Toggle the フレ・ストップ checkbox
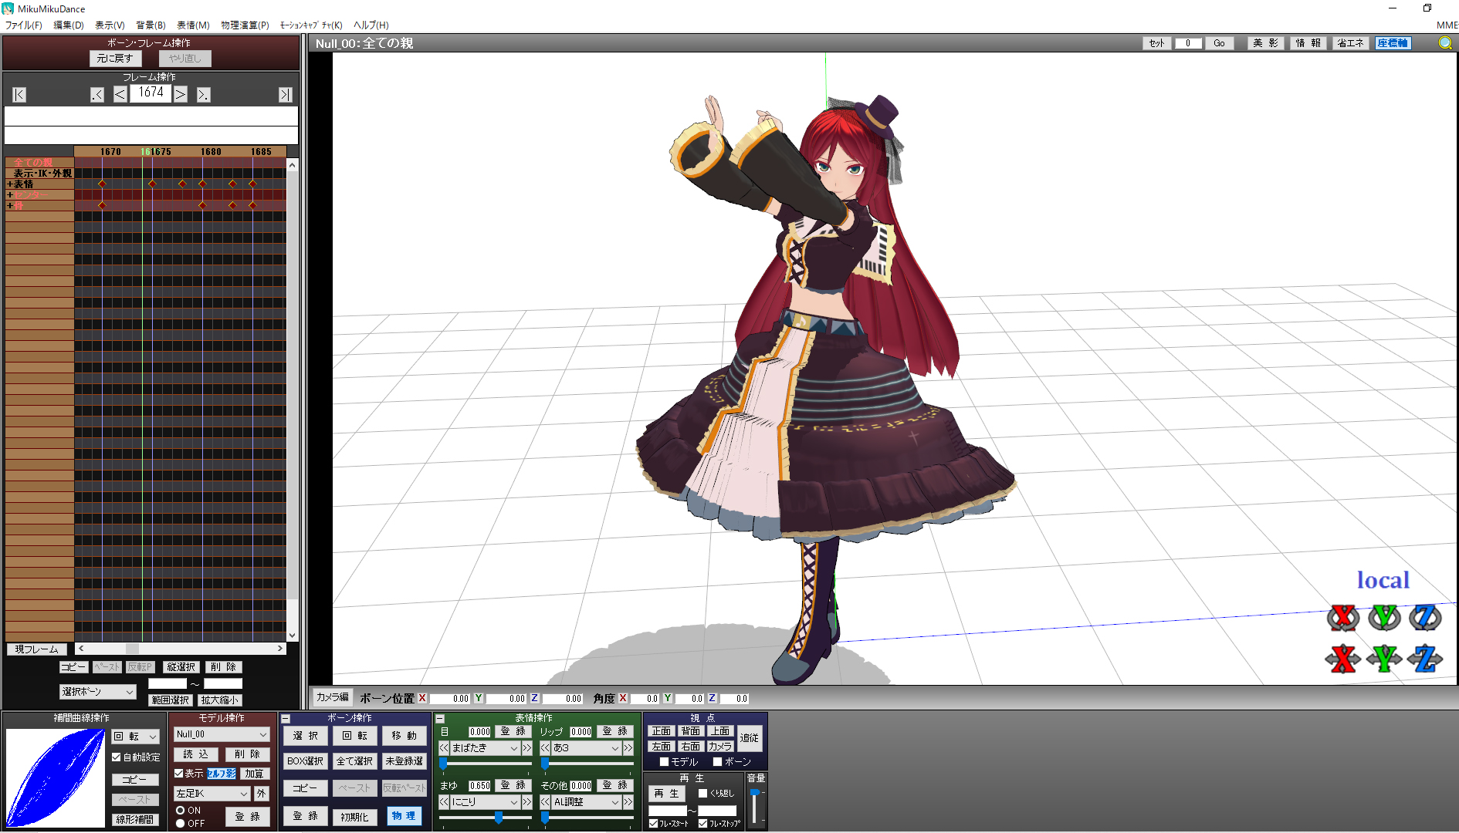Image resolution: width=1459 pixels, height=833 pixels. coord(703,823)
